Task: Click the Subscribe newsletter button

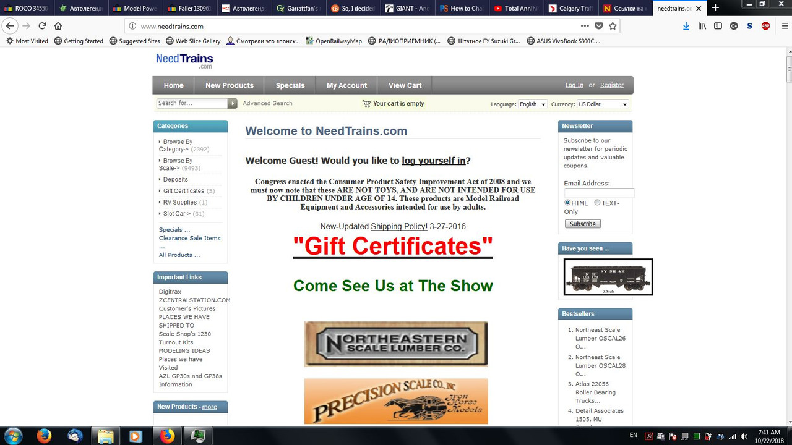Action: [583, 224]
